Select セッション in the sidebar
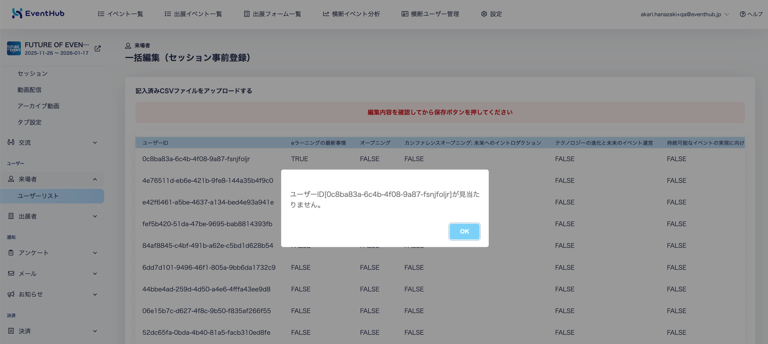Viewport: 768px width, 344px height. tap(33, 73)
